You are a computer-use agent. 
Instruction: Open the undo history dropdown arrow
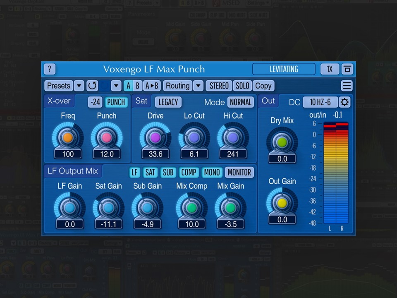pyautogui.click(x=116, y=86)
